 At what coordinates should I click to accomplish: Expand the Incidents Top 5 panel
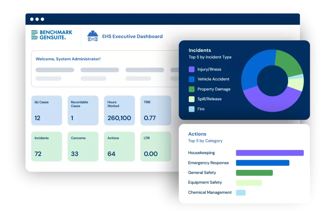point(200,50)
